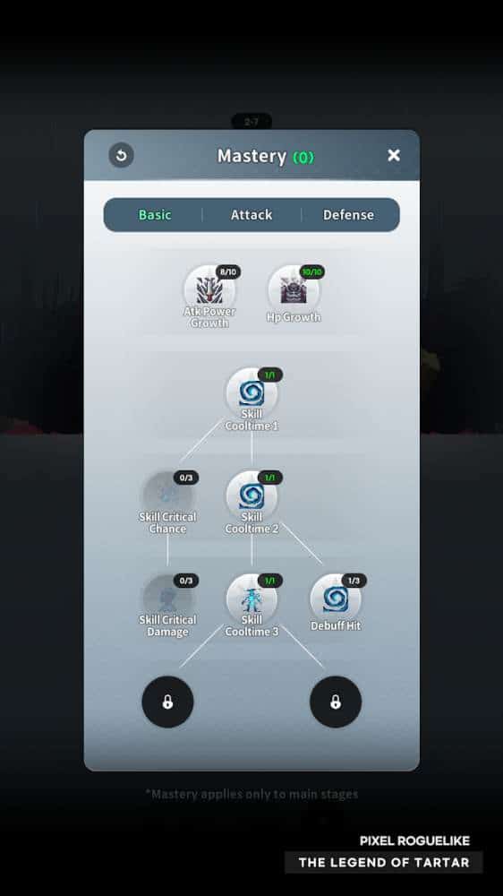The image size is (503, 896).
Task: Click the 1/3 badge on Debuff Hit
Action: 354,581
